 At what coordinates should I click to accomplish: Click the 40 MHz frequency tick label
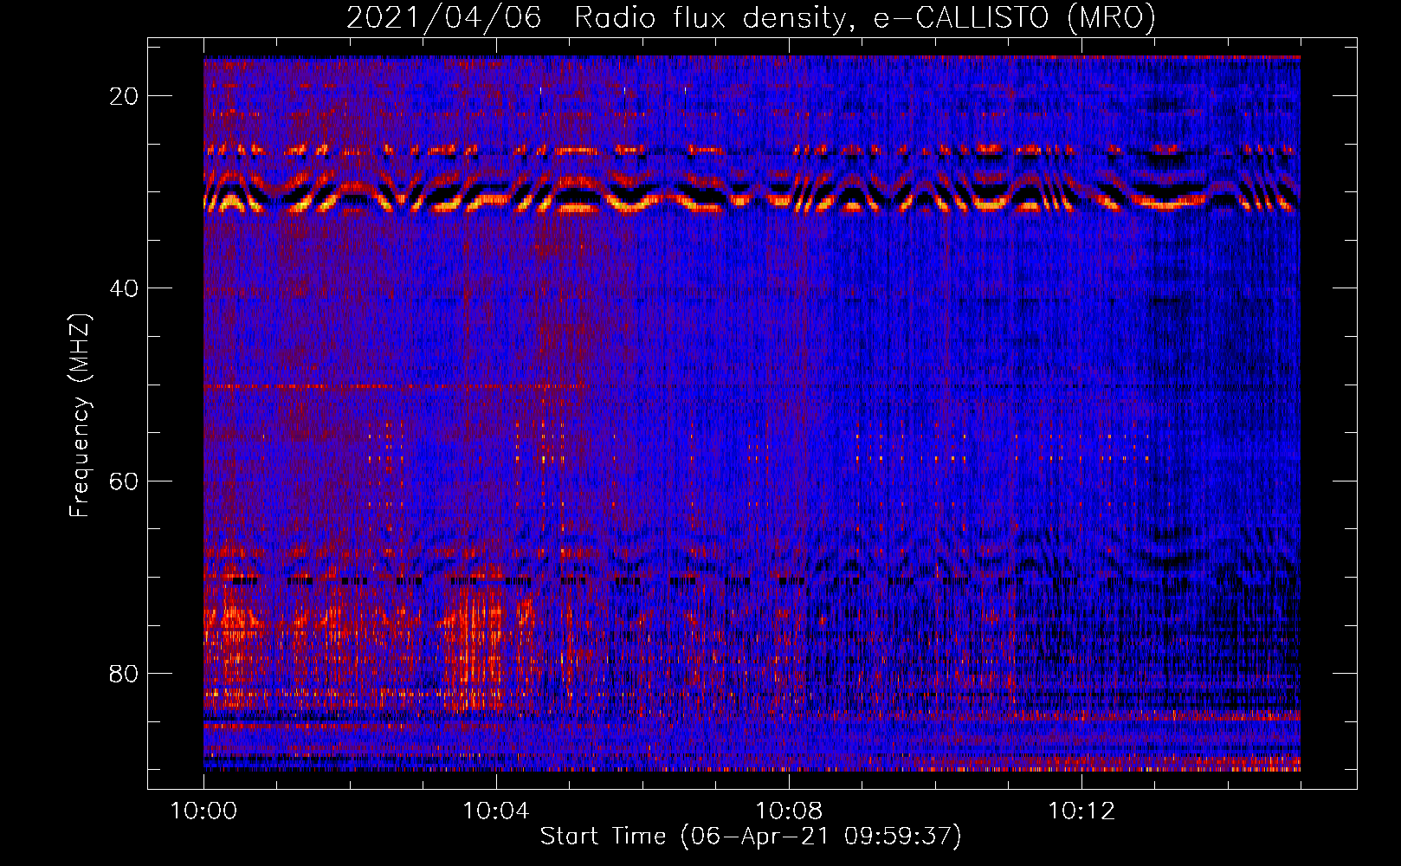[x=124, y=288]
